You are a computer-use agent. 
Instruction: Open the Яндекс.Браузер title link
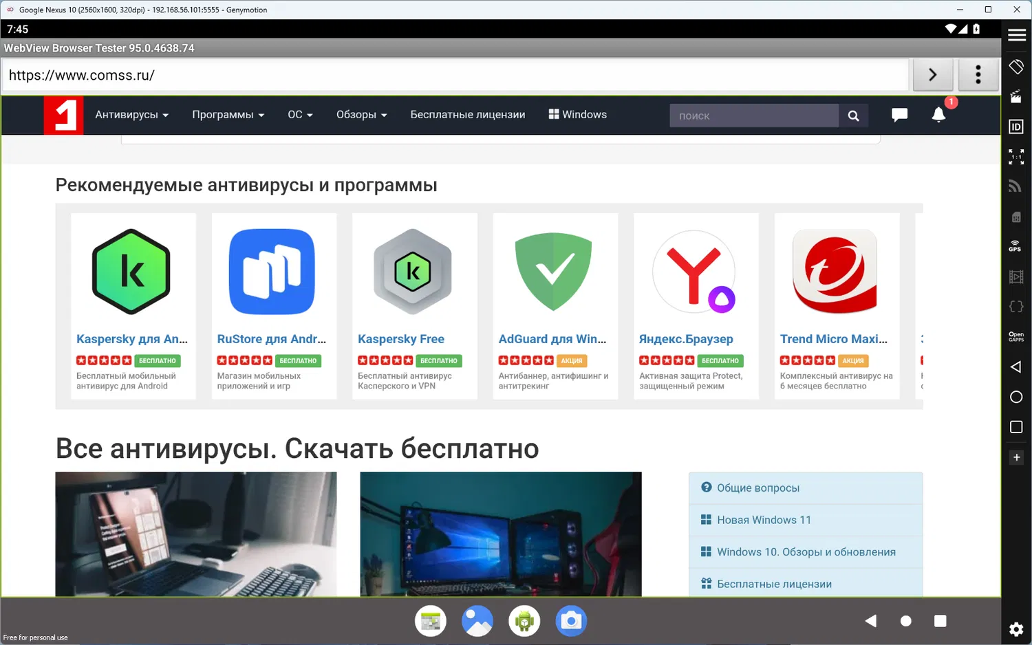pyautogui.click(x=686, y=339)
